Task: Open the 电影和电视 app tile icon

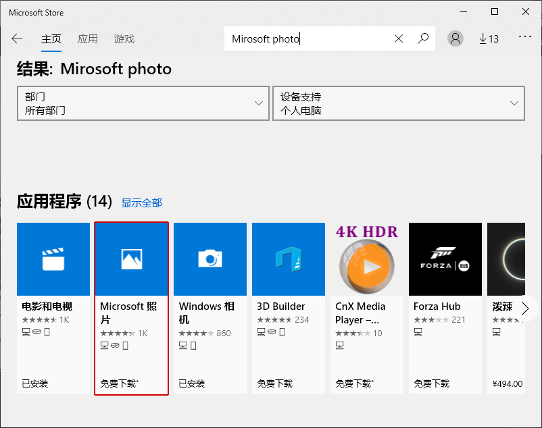Action: (53, 259)
